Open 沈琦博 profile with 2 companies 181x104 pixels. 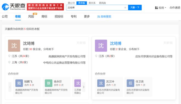(x=116, y=43)
